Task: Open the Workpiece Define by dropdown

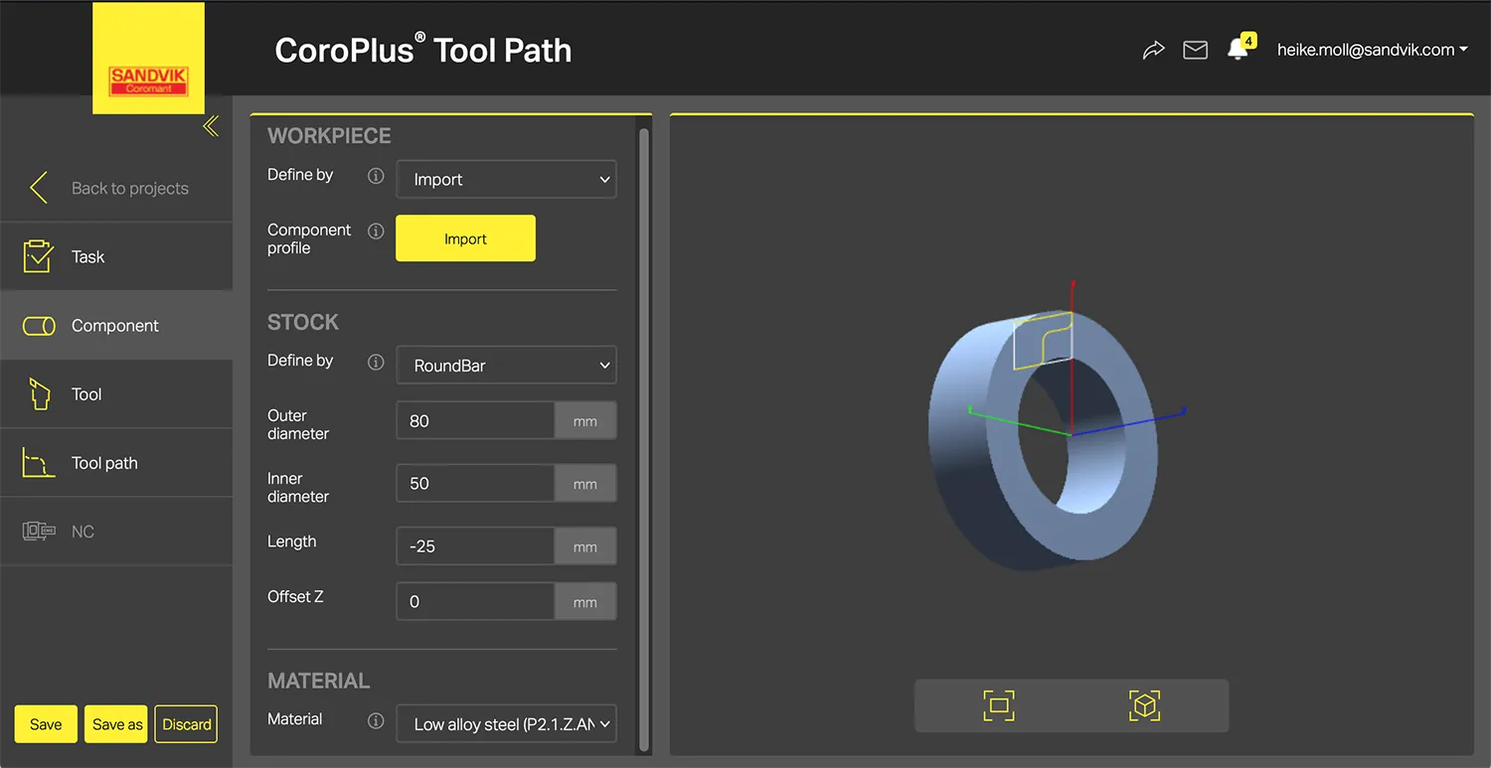Action: 506,180
